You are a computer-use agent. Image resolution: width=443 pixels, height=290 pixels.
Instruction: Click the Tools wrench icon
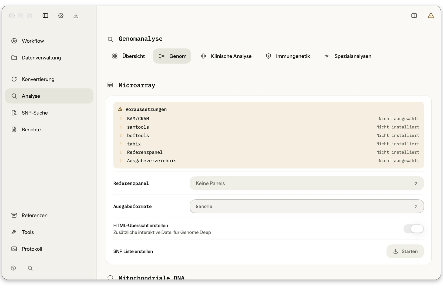pyautogui.click(x=14, y=232)
